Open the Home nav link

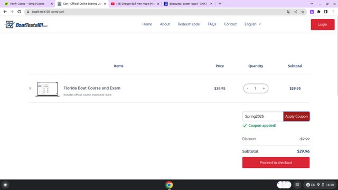coord(147,24)
